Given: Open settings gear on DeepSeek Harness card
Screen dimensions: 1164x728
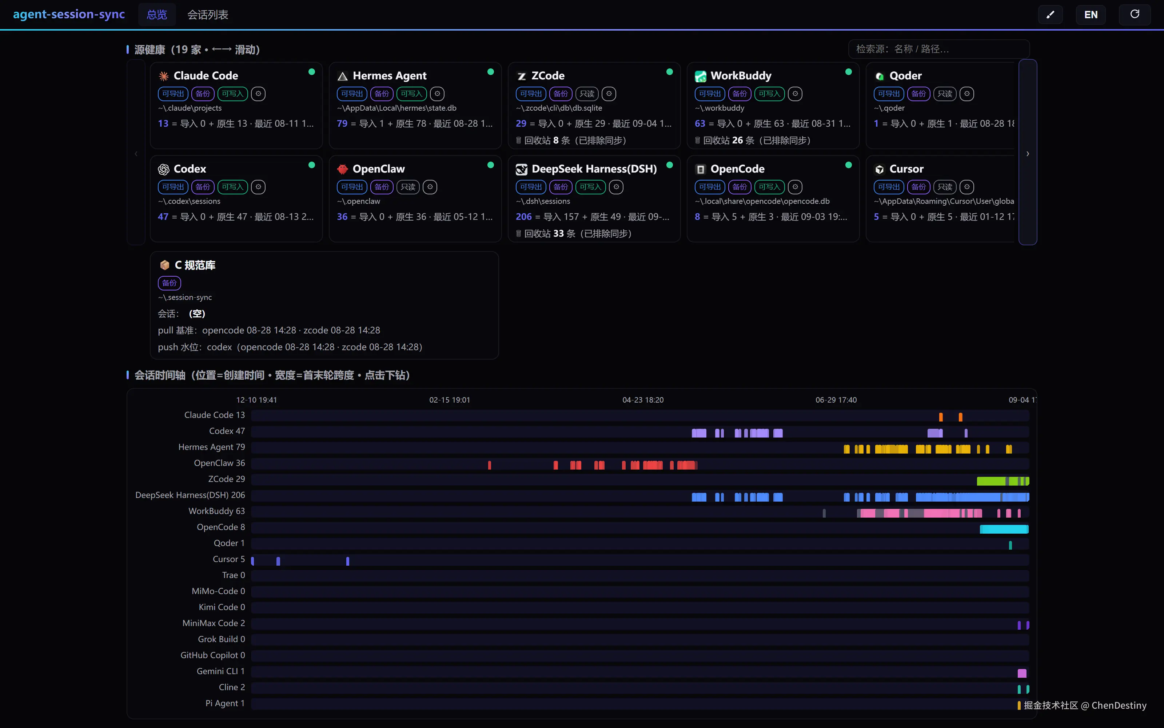Looking at the screenshot, I should click(x=616, y=187).
